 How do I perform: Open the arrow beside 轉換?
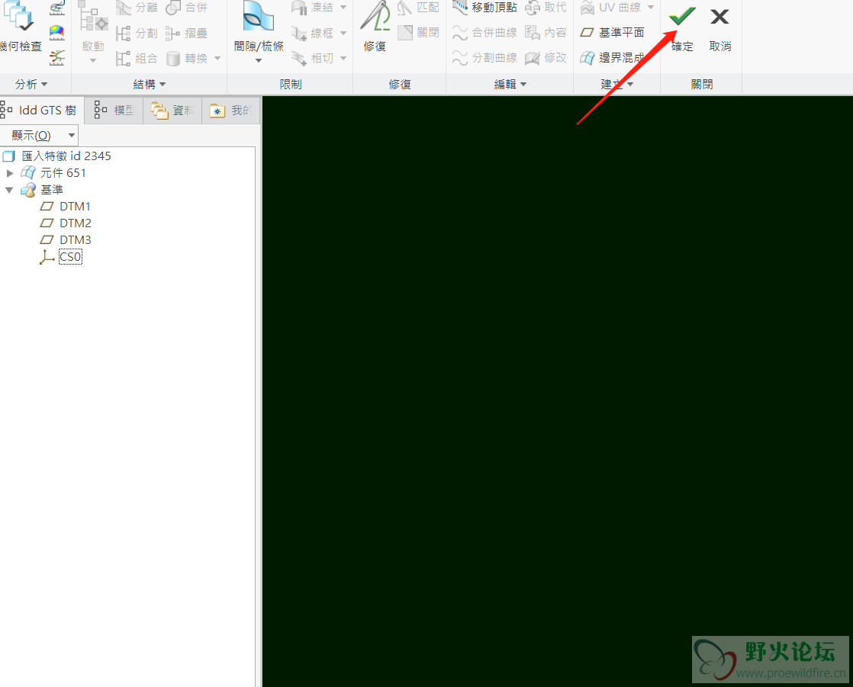pos(217,58)
